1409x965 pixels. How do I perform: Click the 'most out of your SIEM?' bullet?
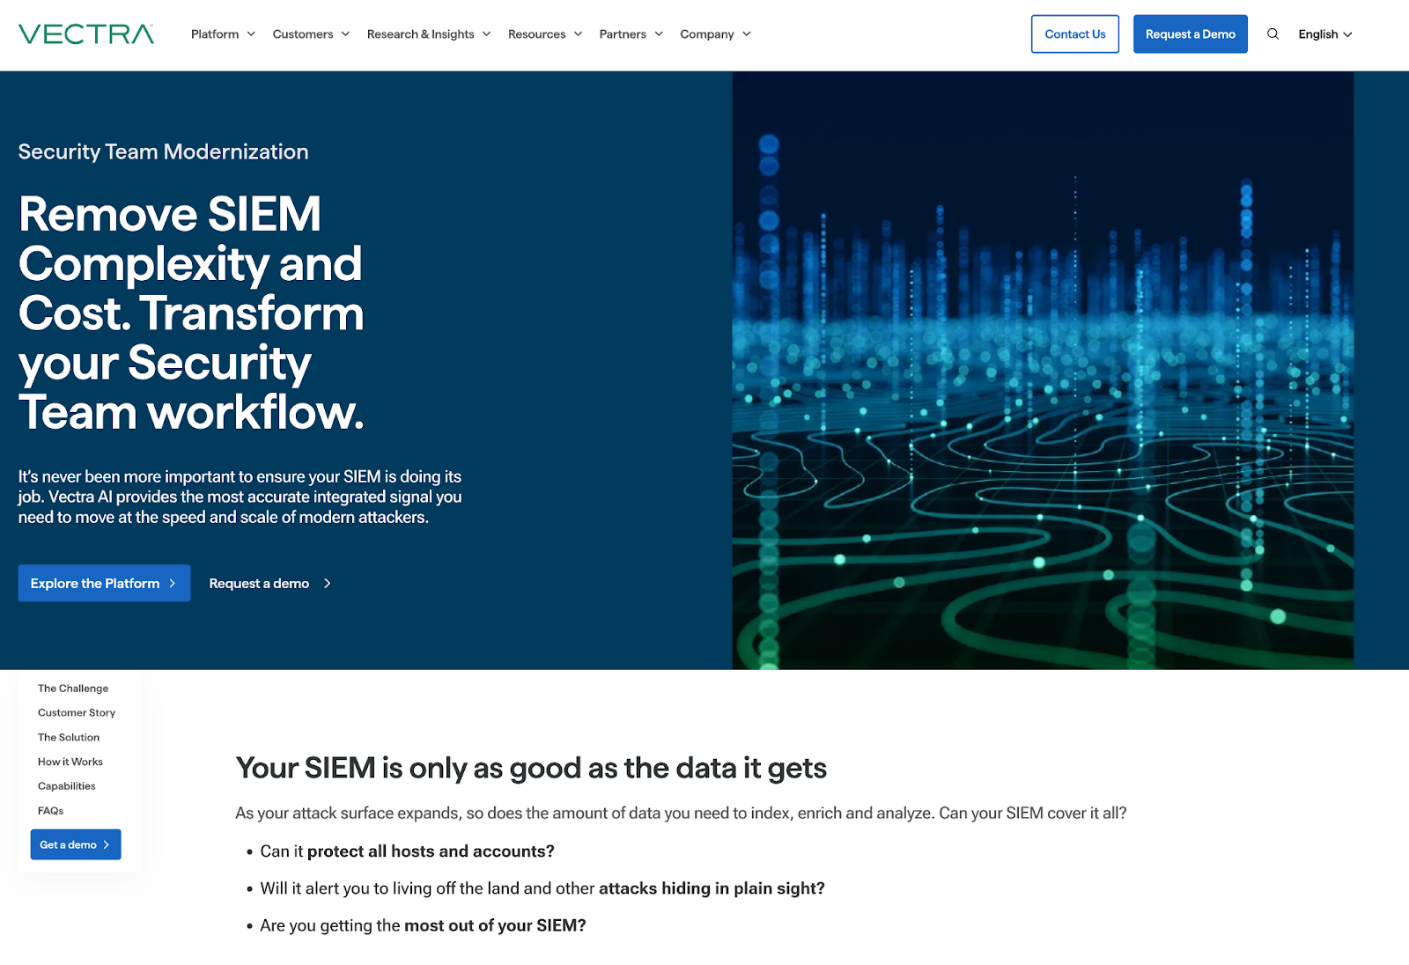pyautogui.click(x=495, y=925)
